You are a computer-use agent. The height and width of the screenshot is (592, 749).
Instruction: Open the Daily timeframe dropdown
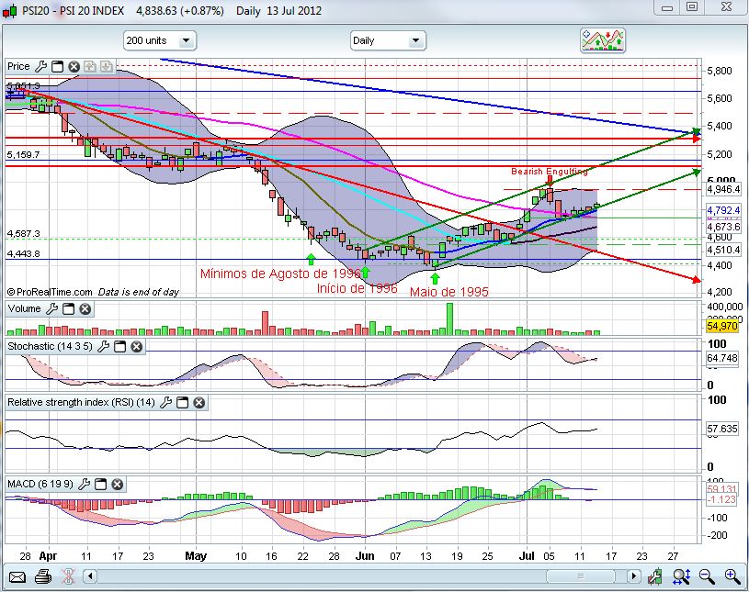(388, 40)
